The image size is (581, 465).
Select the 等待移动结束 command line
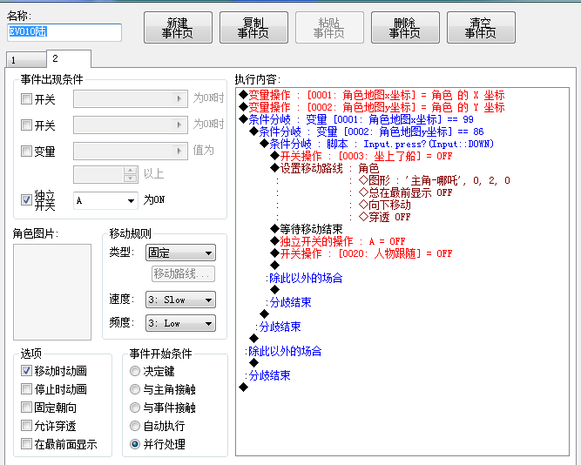click(x=307, y=229)
